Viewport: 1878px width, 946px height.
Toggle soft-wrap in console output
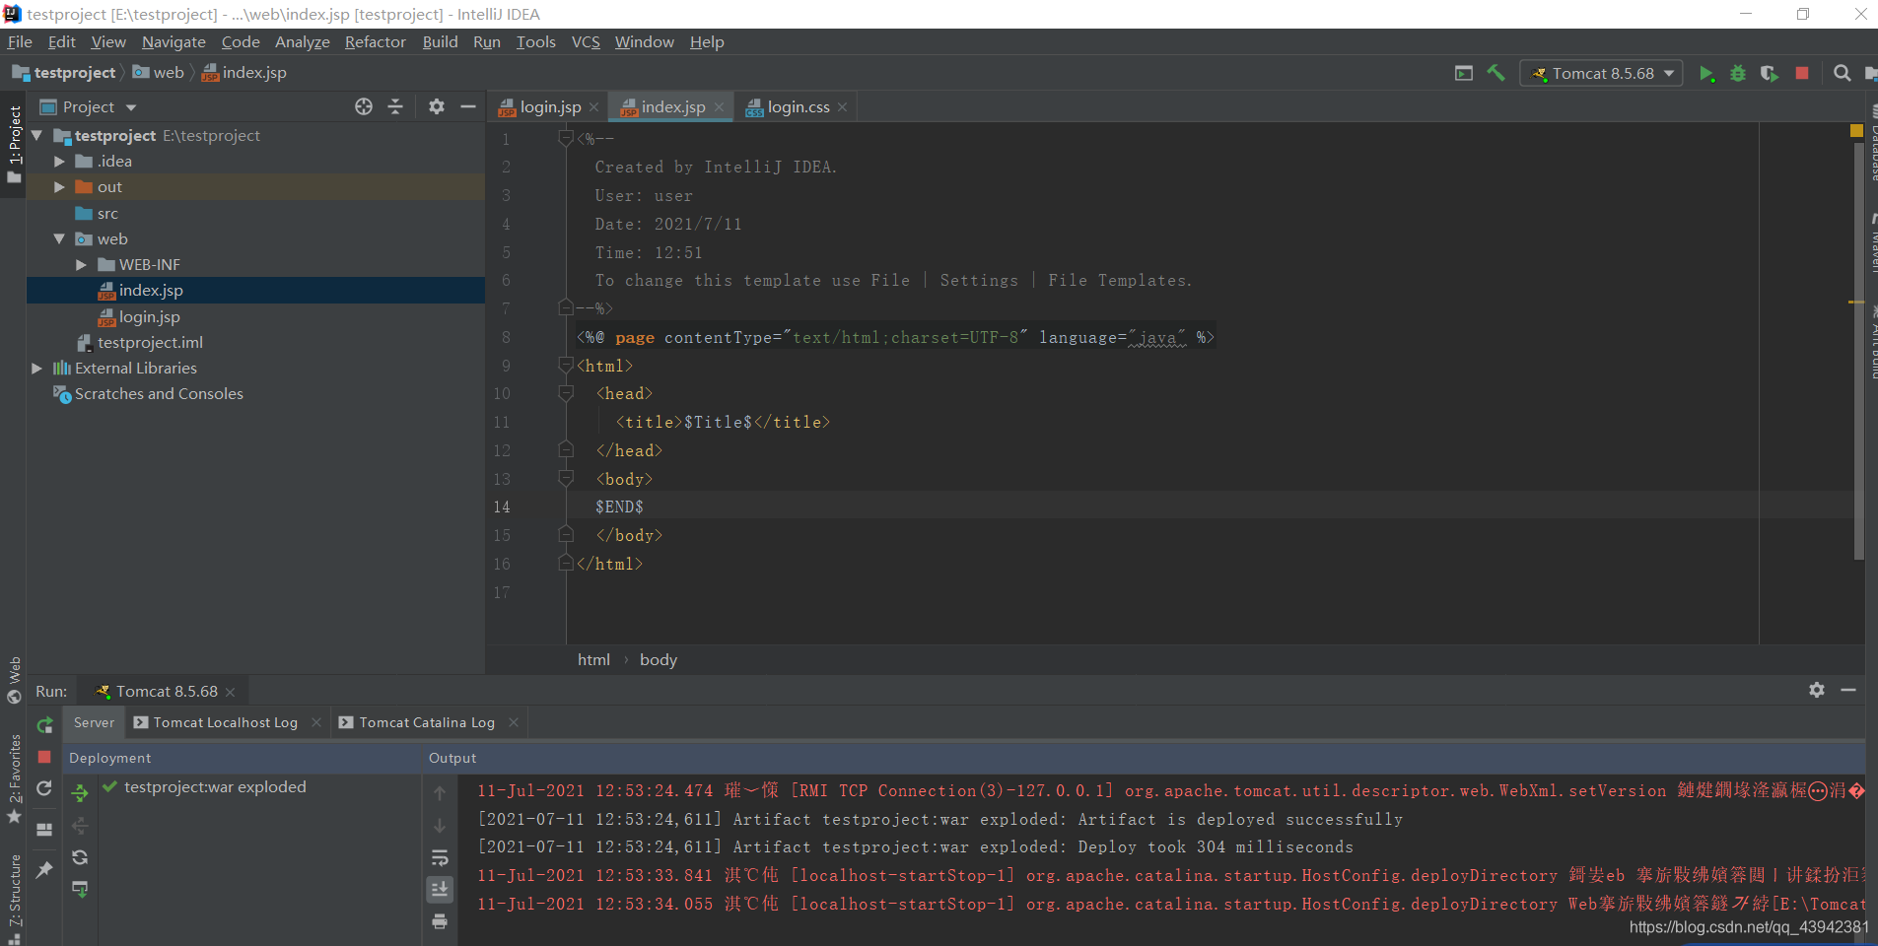(x=440, y=857)
